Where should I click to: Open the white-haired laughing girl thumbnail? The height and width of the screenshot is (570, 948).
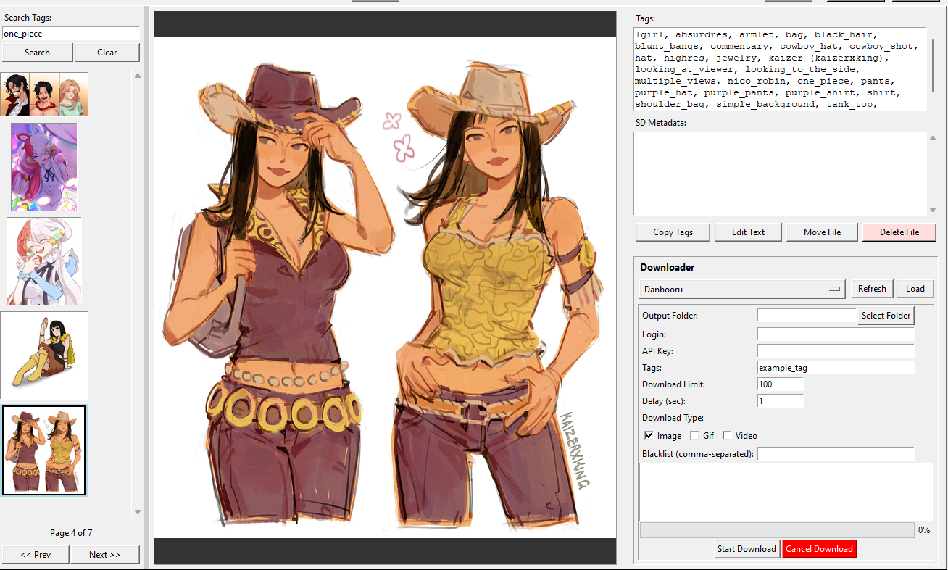pos(44,261)
